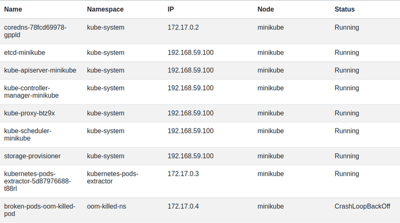The image size is (400, 223).
Task: Click the Status column header
Action: click(x=345, y=9)
